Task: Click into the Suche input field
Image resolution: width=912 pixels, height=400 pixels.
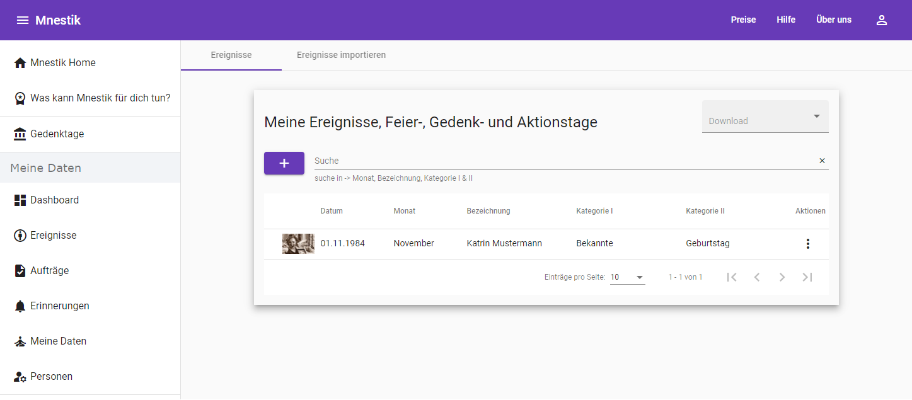Action: (x=561, y=161)
